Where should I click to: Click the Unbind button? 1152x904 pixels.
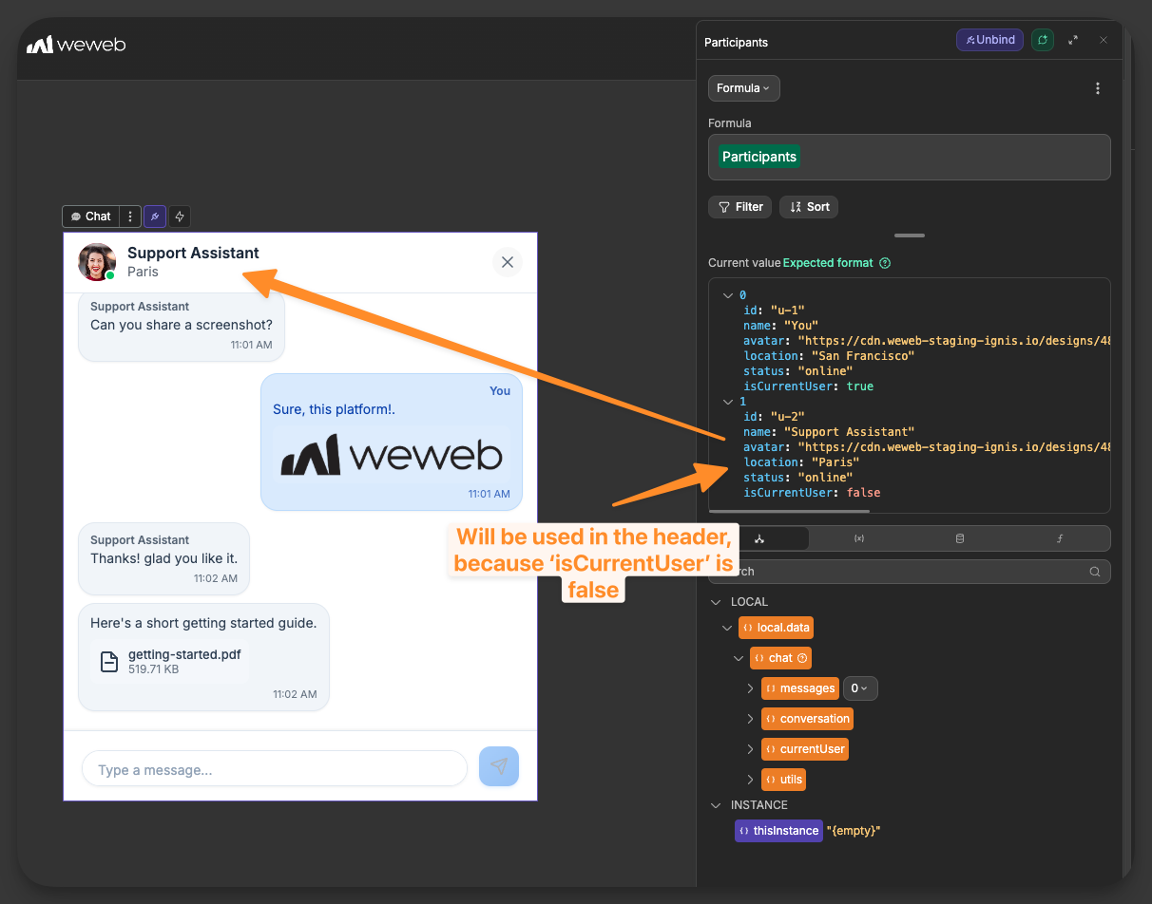click(x=989, y=40)
